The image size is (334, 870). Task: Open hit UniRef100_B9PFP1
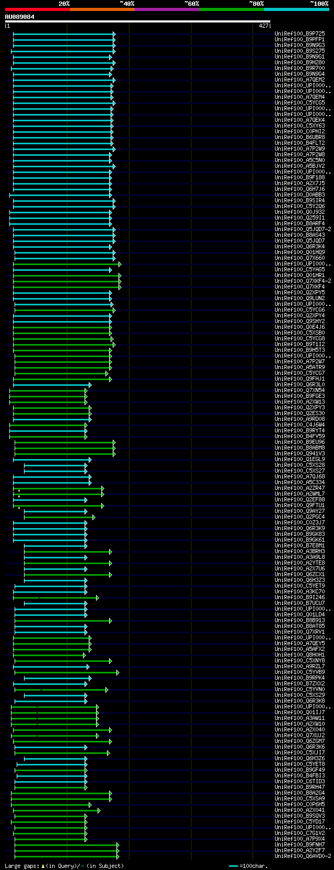tap(300, 39)
